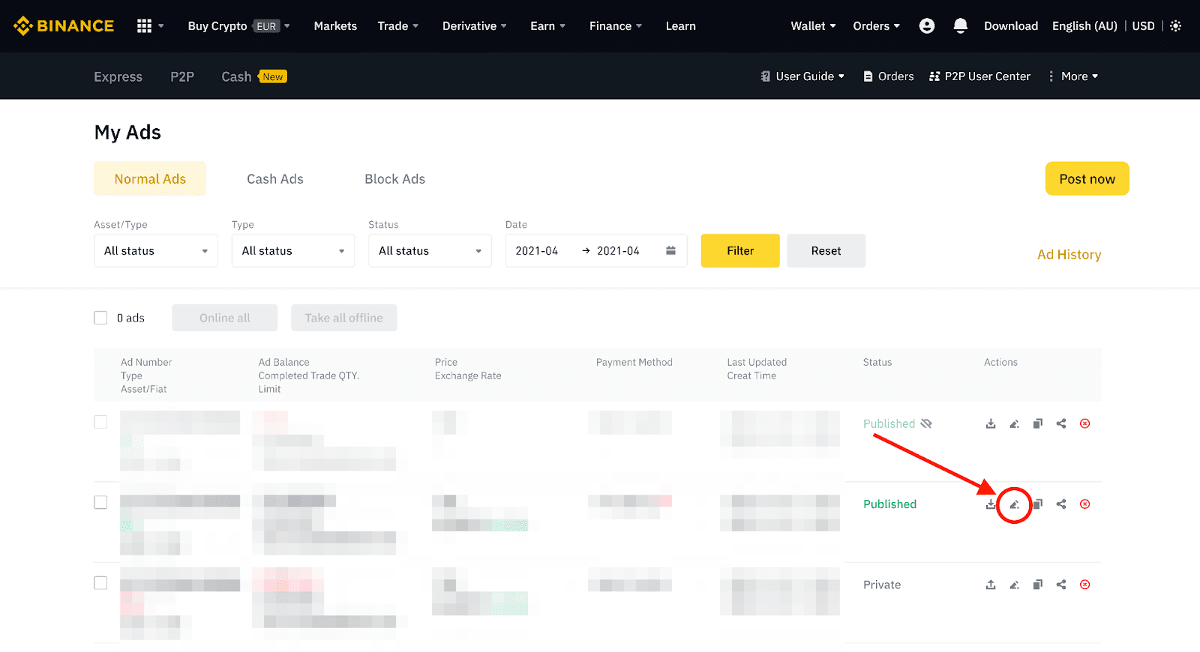Viewport: 1200px width, 652px height.
Task: Expand the User Guide menu
Action: [802, 76]
